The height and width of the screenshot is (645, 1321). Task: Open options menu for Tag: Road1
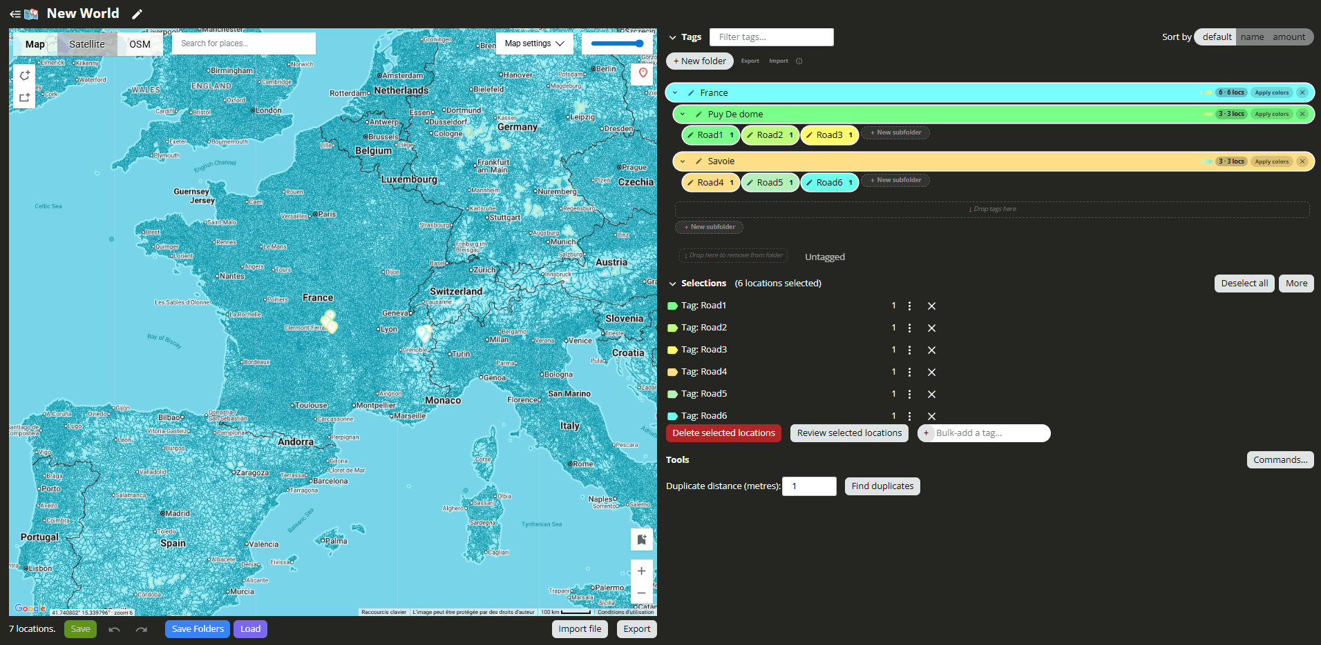[909, 306]
